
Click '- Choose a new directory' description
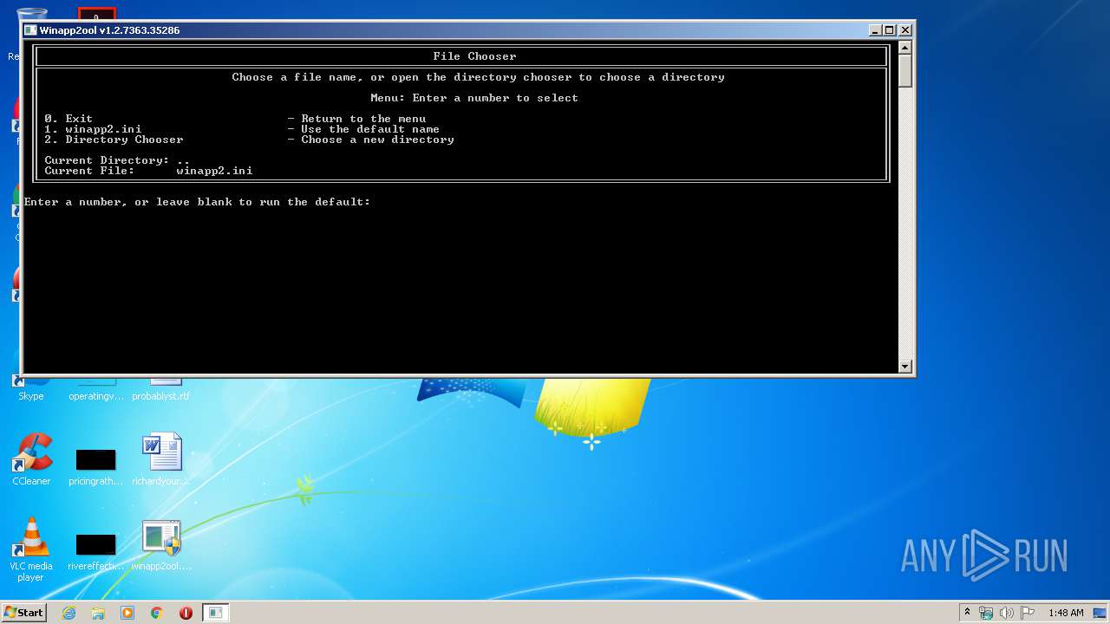point(370,140)
